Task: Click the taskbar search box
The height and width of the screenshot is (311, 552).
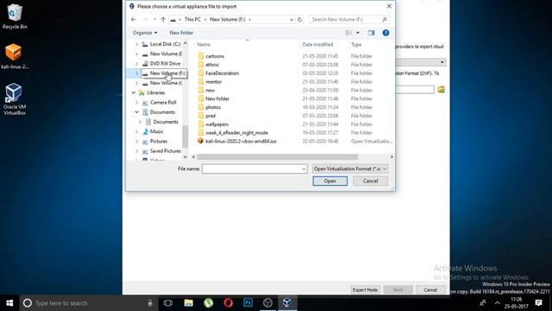Action: tap(87, 303)
